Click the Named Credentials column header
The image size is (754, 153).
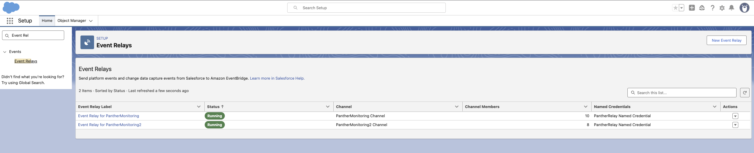[612, 107]
